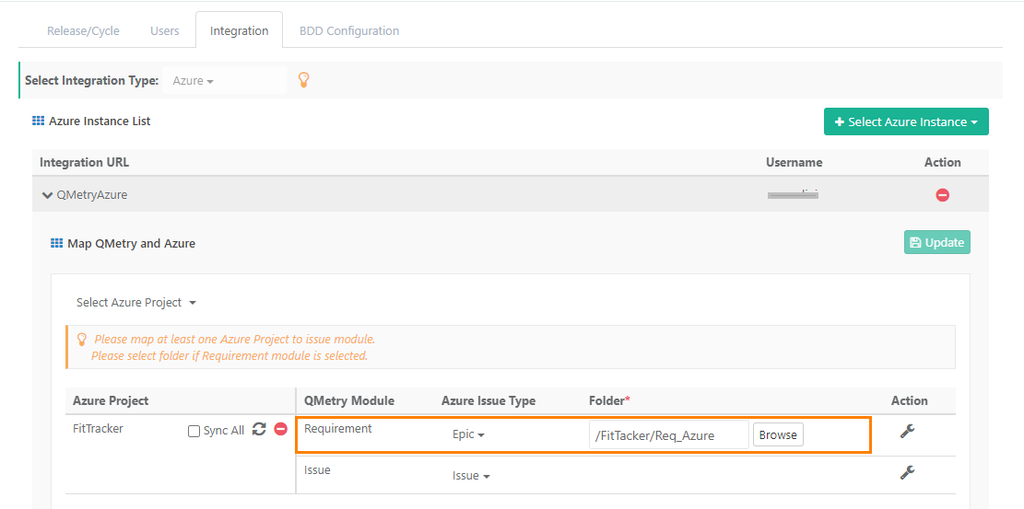
Task: Click the /FitTacker/Req_Azure folder field
Action: [669, 434]
